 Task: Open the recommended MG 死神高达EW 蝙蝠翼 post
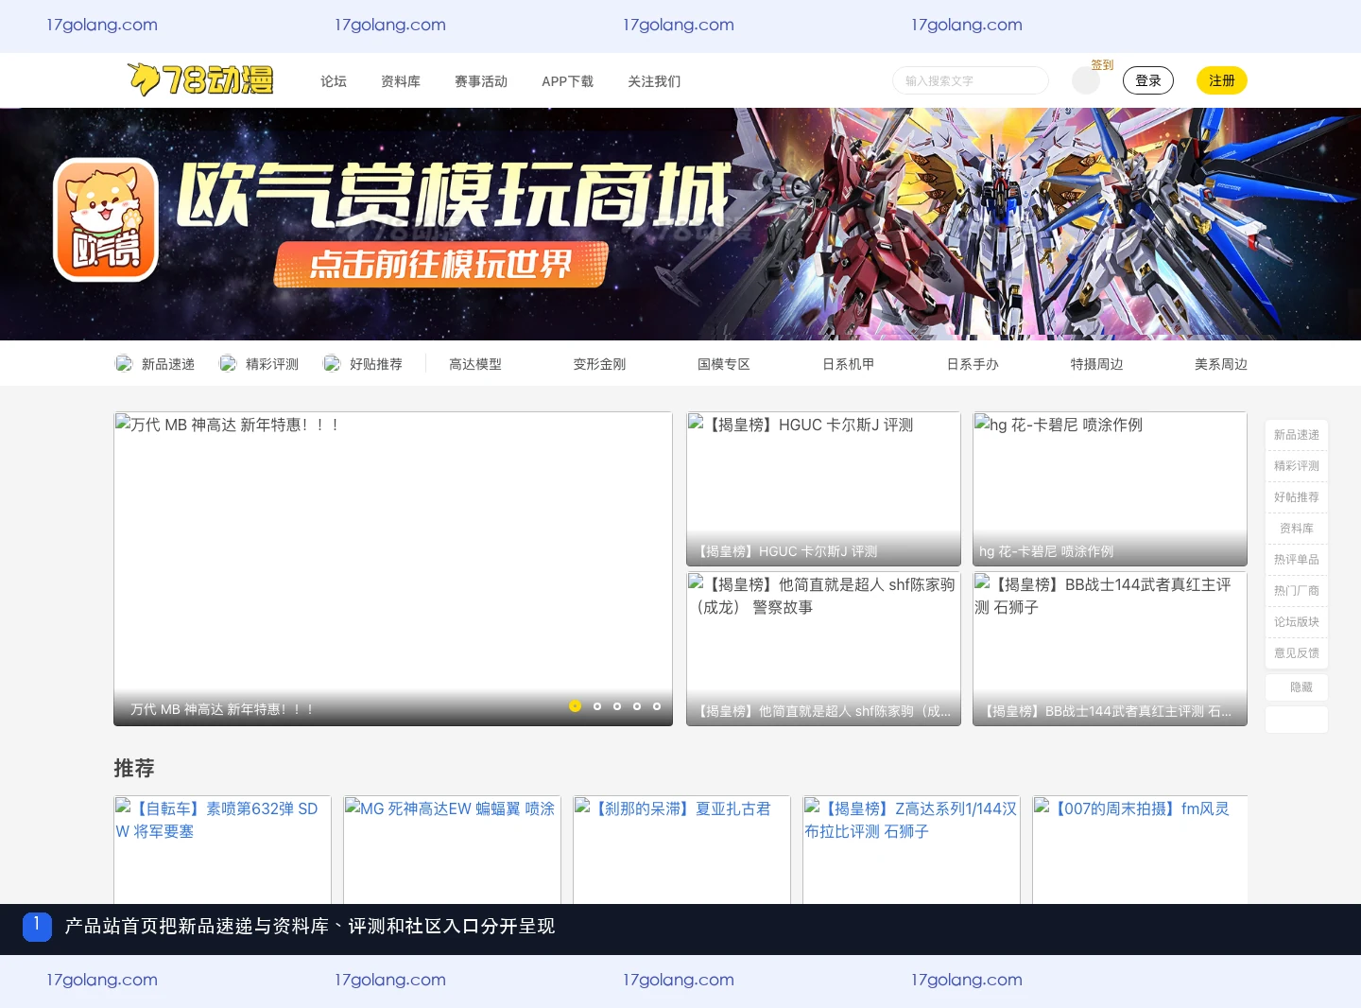click(452, 849)
